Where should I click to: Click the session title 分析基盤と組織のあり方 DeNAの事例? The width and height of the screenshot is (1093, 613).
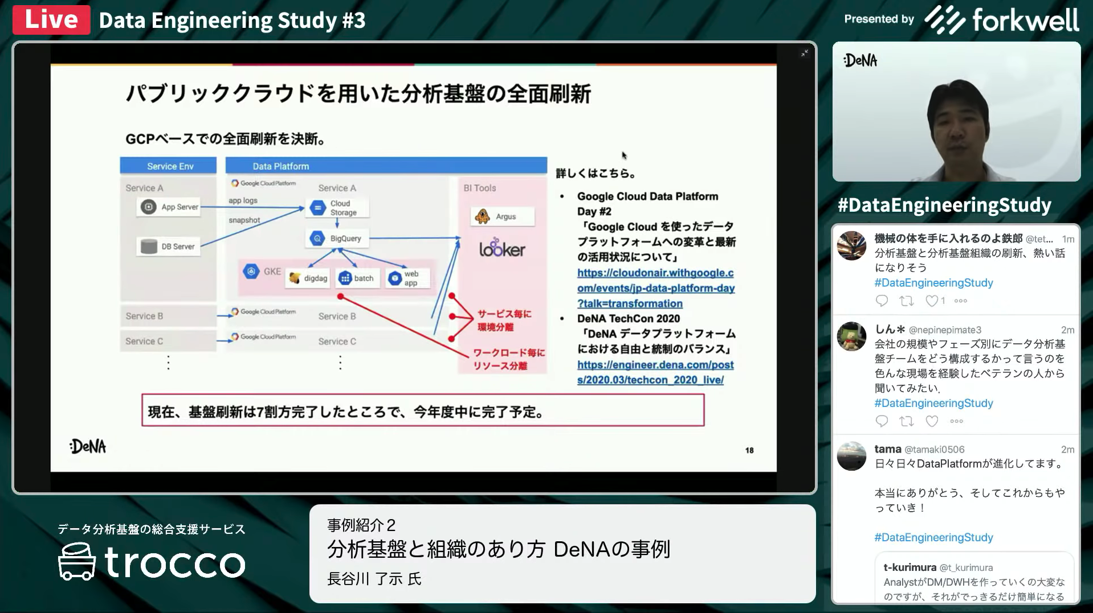tap(499, 549)
